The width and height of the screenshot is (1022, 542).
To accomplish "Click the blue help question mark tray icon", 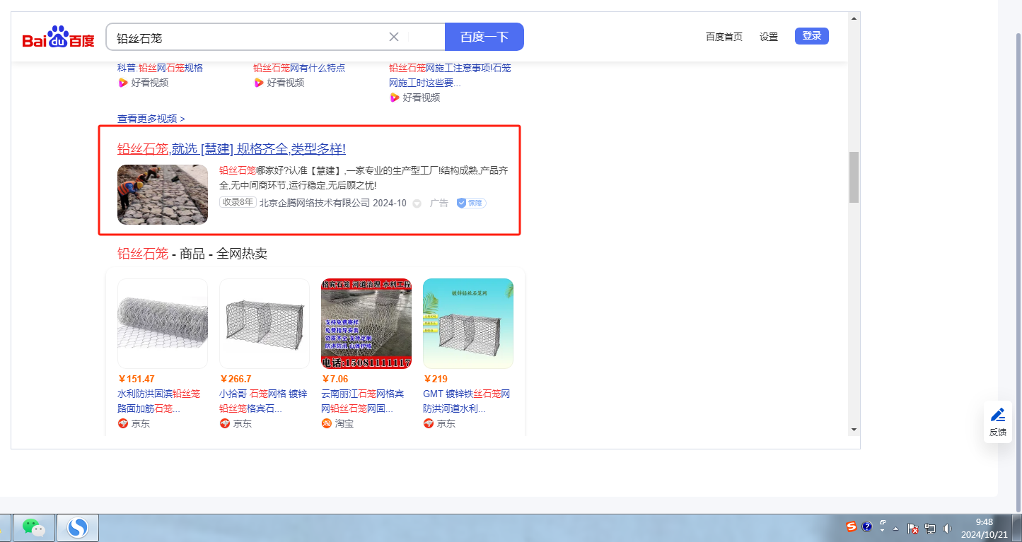I will [867, 526].
